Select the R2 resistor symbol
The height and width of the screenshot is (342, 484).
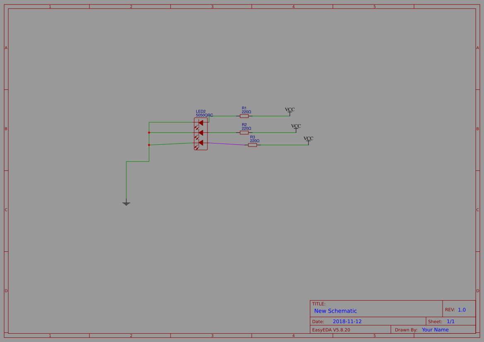(x=244, y=132)
